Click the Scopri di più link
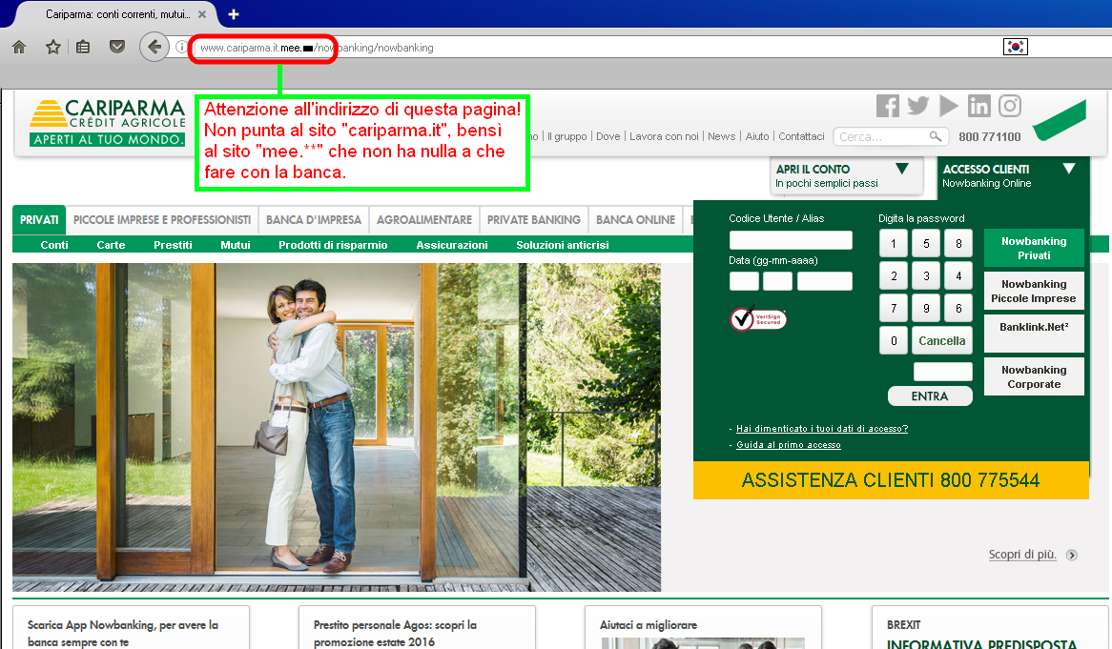The width and height of the screenshot is (1112, 649). click(1022, 554)
